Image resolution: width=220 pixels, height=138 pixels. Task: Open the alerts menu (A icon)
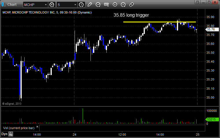click(123, 5)
